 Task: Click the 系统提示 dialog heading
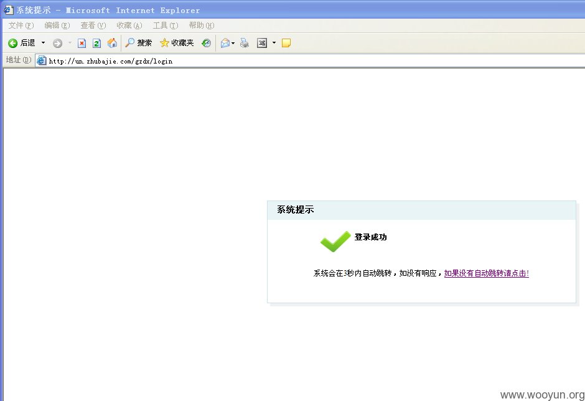(x=295, y=210)
